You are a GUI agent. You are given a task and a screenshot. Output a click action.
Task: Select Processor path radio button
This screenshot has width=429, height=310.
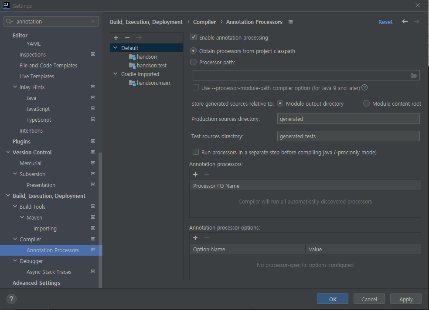[x=194, y=62]
